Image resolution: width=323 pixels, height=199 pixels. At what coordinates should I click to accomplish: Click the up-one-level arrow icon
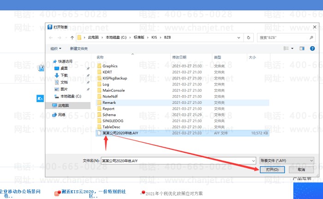pyautogui.click(x=72, y=37)
